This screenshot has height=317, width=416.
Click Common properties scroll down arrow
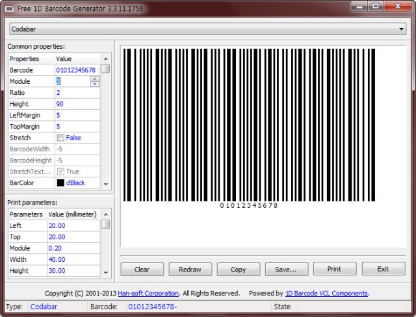(x=106, y=184)
